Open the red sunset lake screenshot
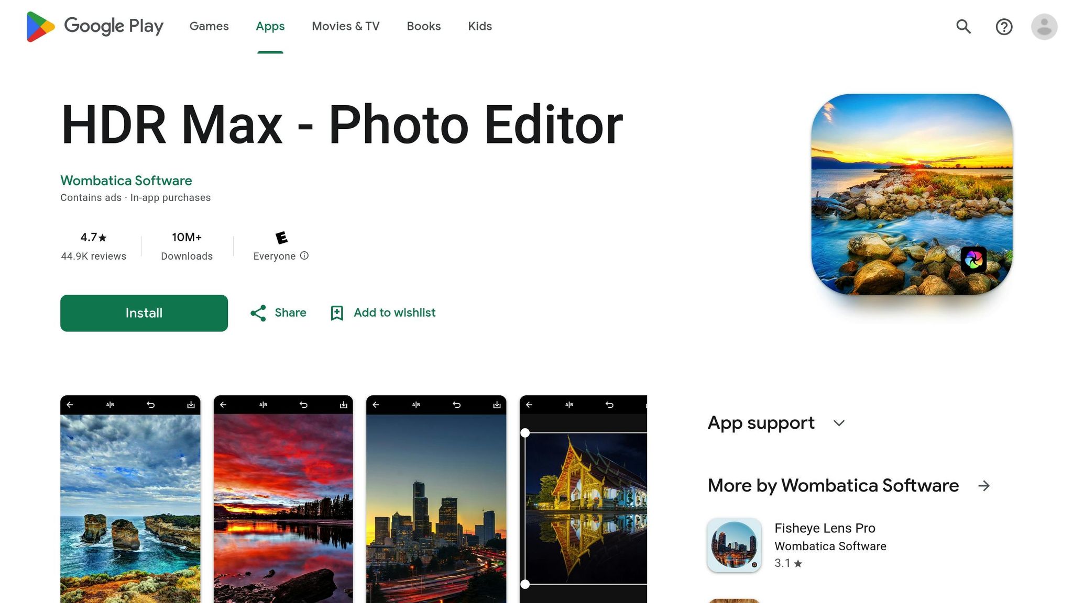This screenshot has height=603, width=1073. (x=283, y=499)
